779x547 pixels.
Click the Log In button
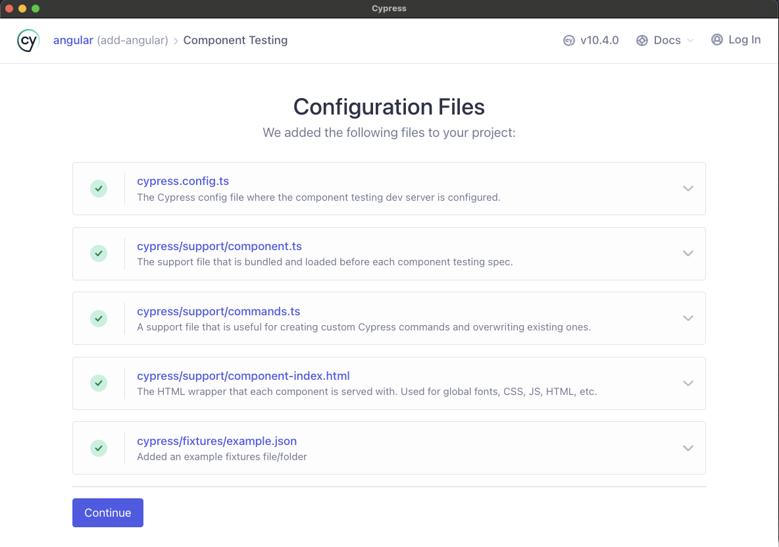click(743, 39)
